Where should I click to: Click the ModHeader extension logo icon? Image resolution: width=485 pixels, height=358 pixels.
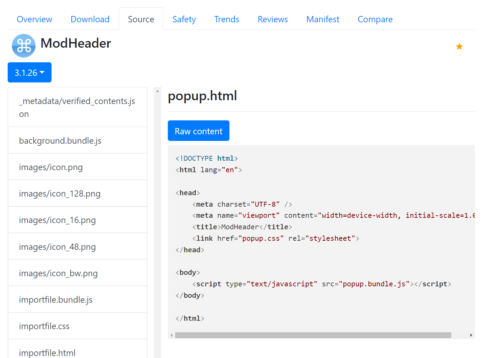(x=24, y=46)
